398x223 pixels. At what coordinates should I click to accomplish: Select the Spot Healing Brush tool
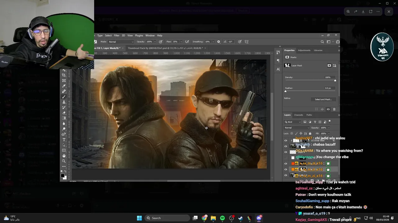coord(64,91)
